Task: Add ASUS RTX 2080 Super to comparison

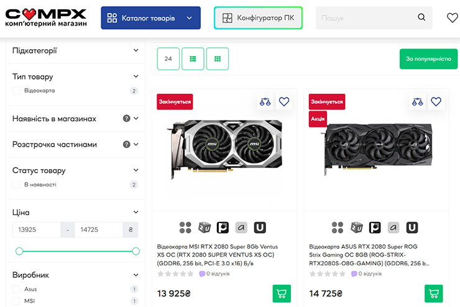Action: [x=417, y=102]
